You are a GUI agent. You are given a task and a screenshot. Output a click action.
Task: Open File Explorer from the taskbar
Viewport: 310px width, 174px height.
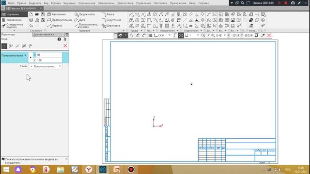[x=61, y=170]
